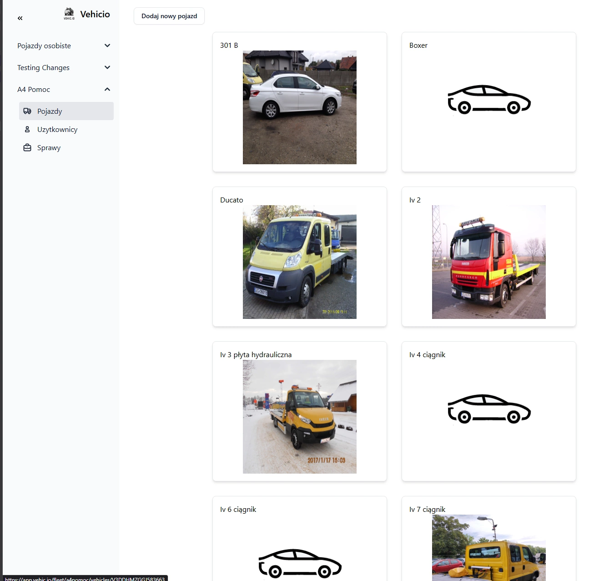Screen dimensions: 609x581
Task: Open the Iv 4 ciągnik title
Action: click(428, 355)
